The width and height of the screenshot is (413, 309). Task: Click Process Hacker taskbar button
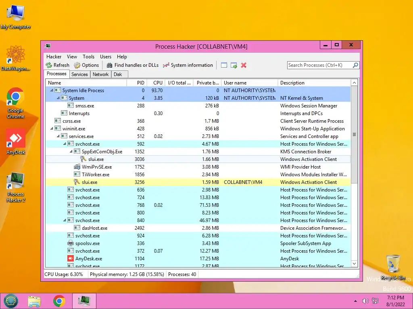click(x=84, y=301)
